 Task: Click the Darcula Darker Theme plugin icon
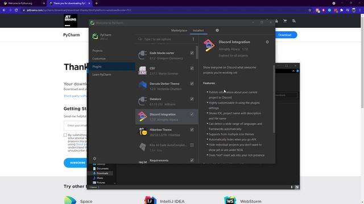point(142,86)
